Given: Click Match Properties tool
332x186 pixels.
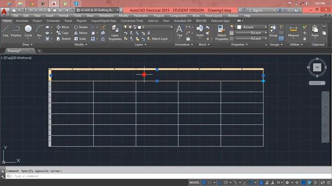Looking at the screenshot, I should pyautogui.click(x=222, y=33).
